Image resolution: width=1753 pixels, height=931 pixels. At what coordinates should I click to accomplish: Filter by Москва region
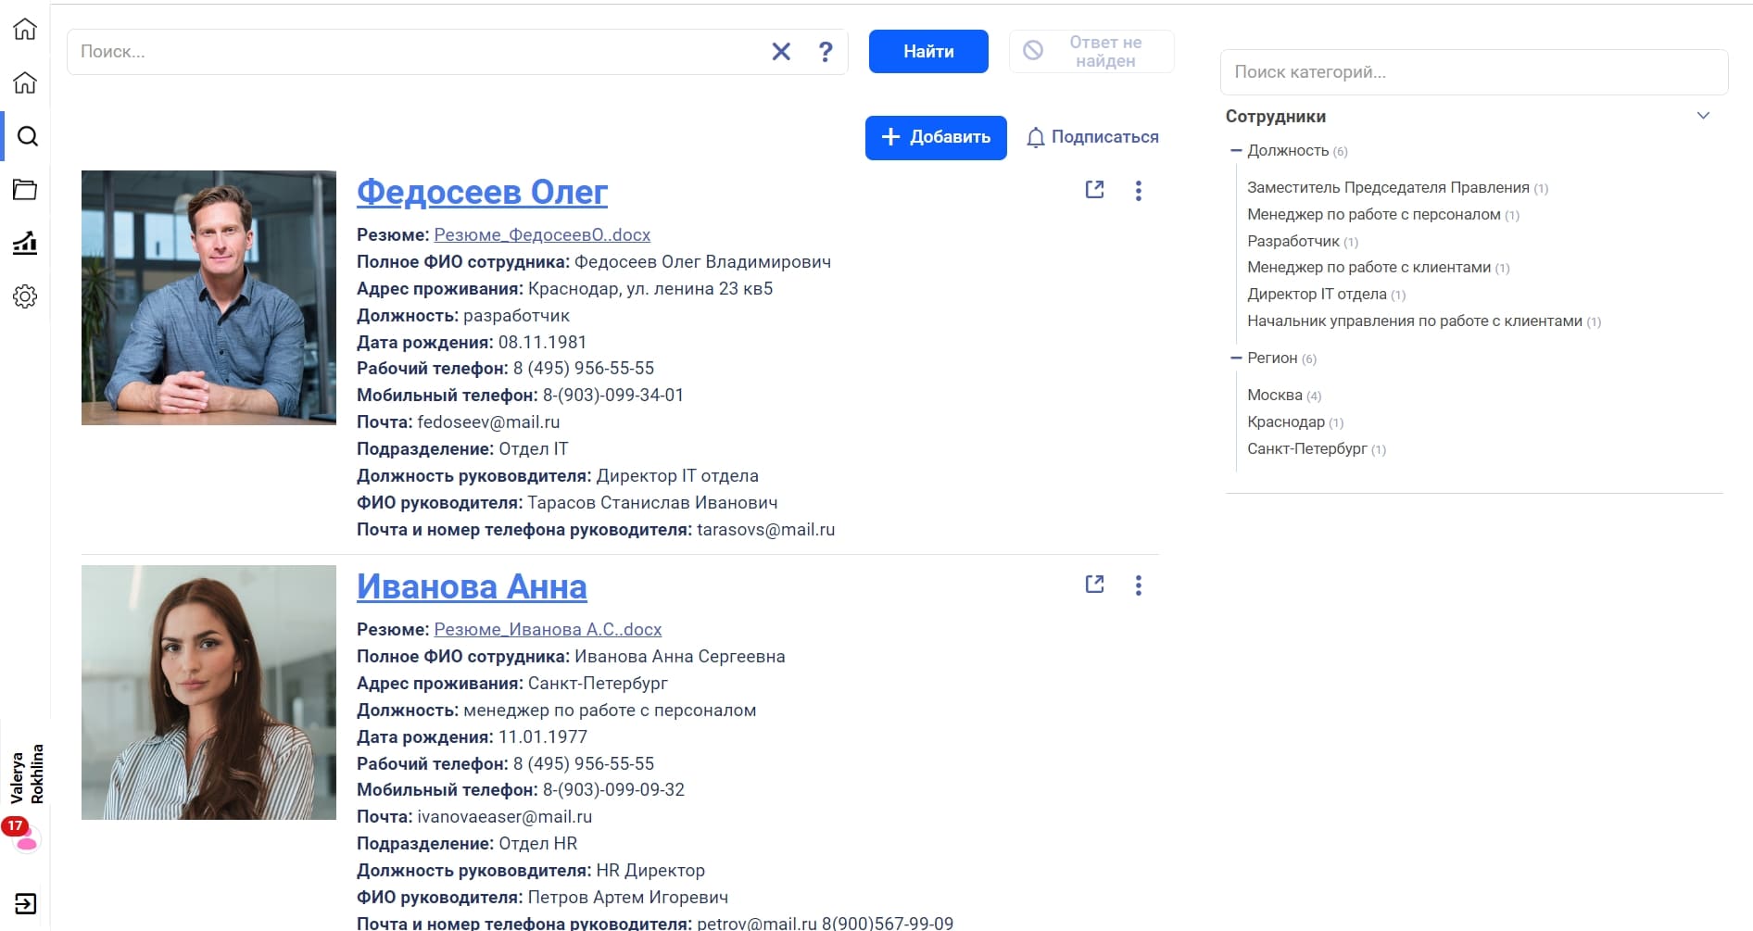[1274, 396]
